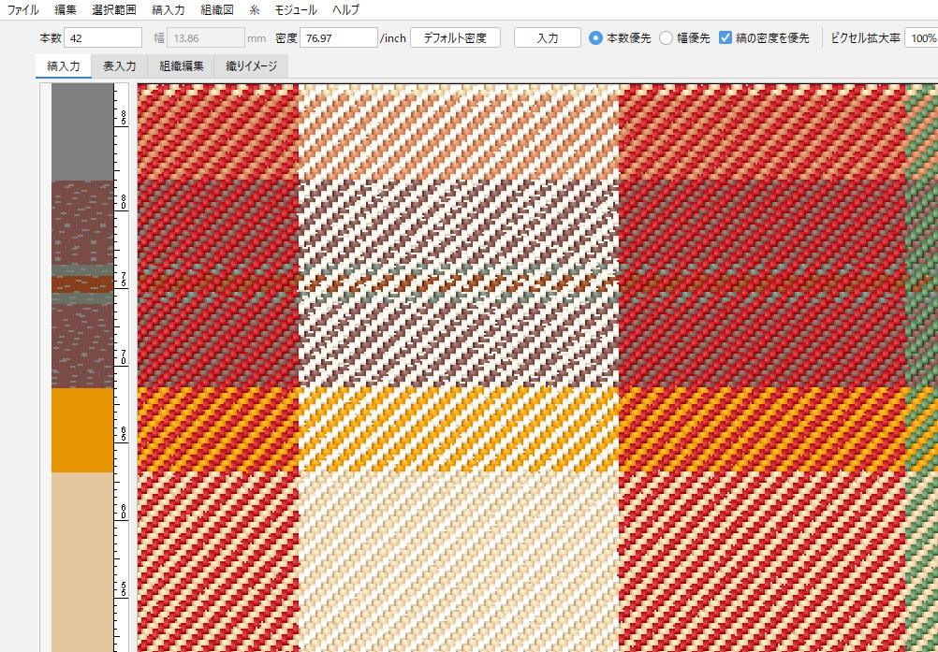The width and height of the screenshot is (938, 652).
Task: Select the bright orange stripe in the color bar
Action: coord(82,430)
